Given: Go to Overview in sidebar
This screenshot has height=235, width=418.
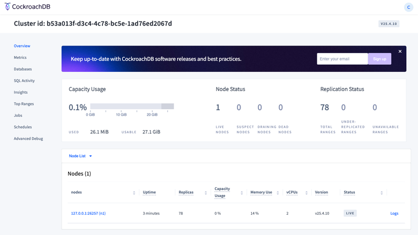Looking at the screenshot, I should tap(22, 46).
